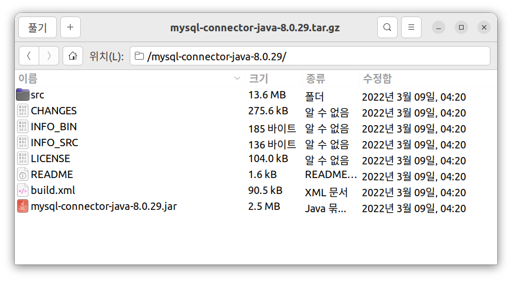Click the LICENSE file name

coord(51,159)
